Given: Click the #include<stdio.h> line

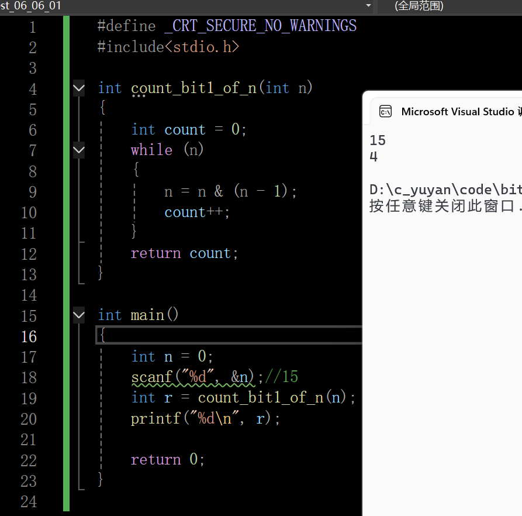Looking at the screenshot, I should tap(168, 47).
